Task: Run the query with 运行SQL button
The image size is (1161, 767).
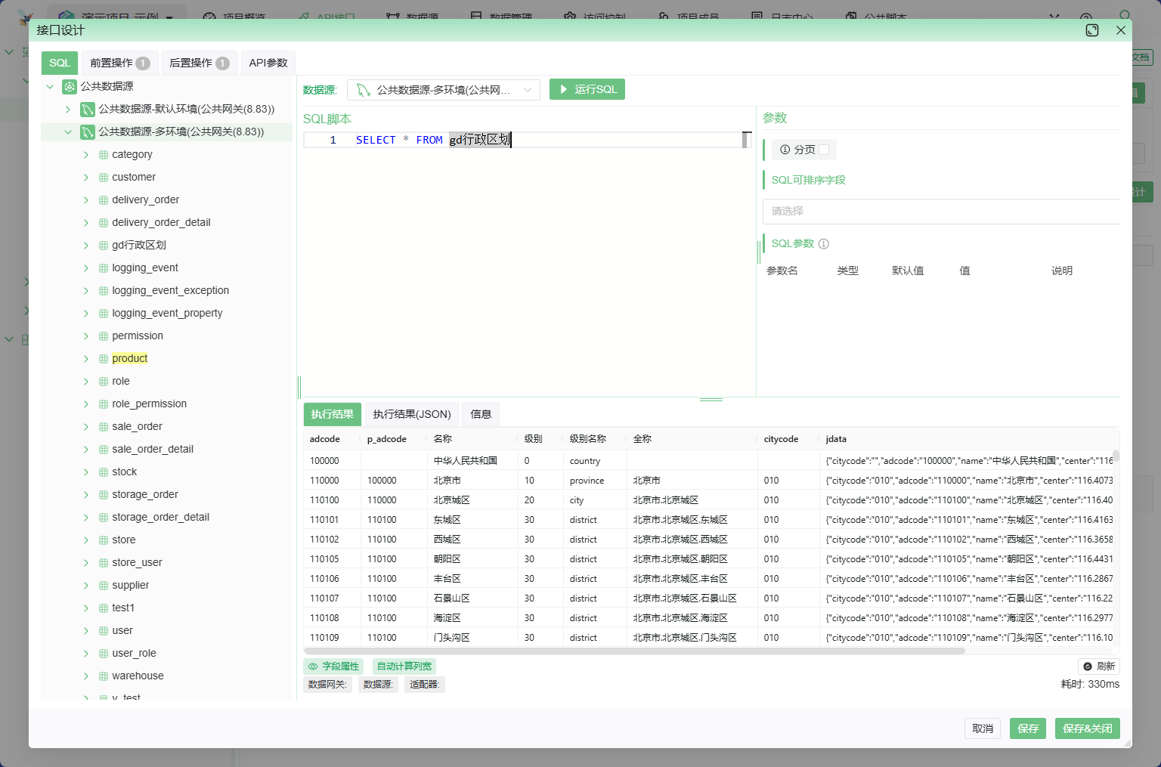Action: [x=587, y=90]
